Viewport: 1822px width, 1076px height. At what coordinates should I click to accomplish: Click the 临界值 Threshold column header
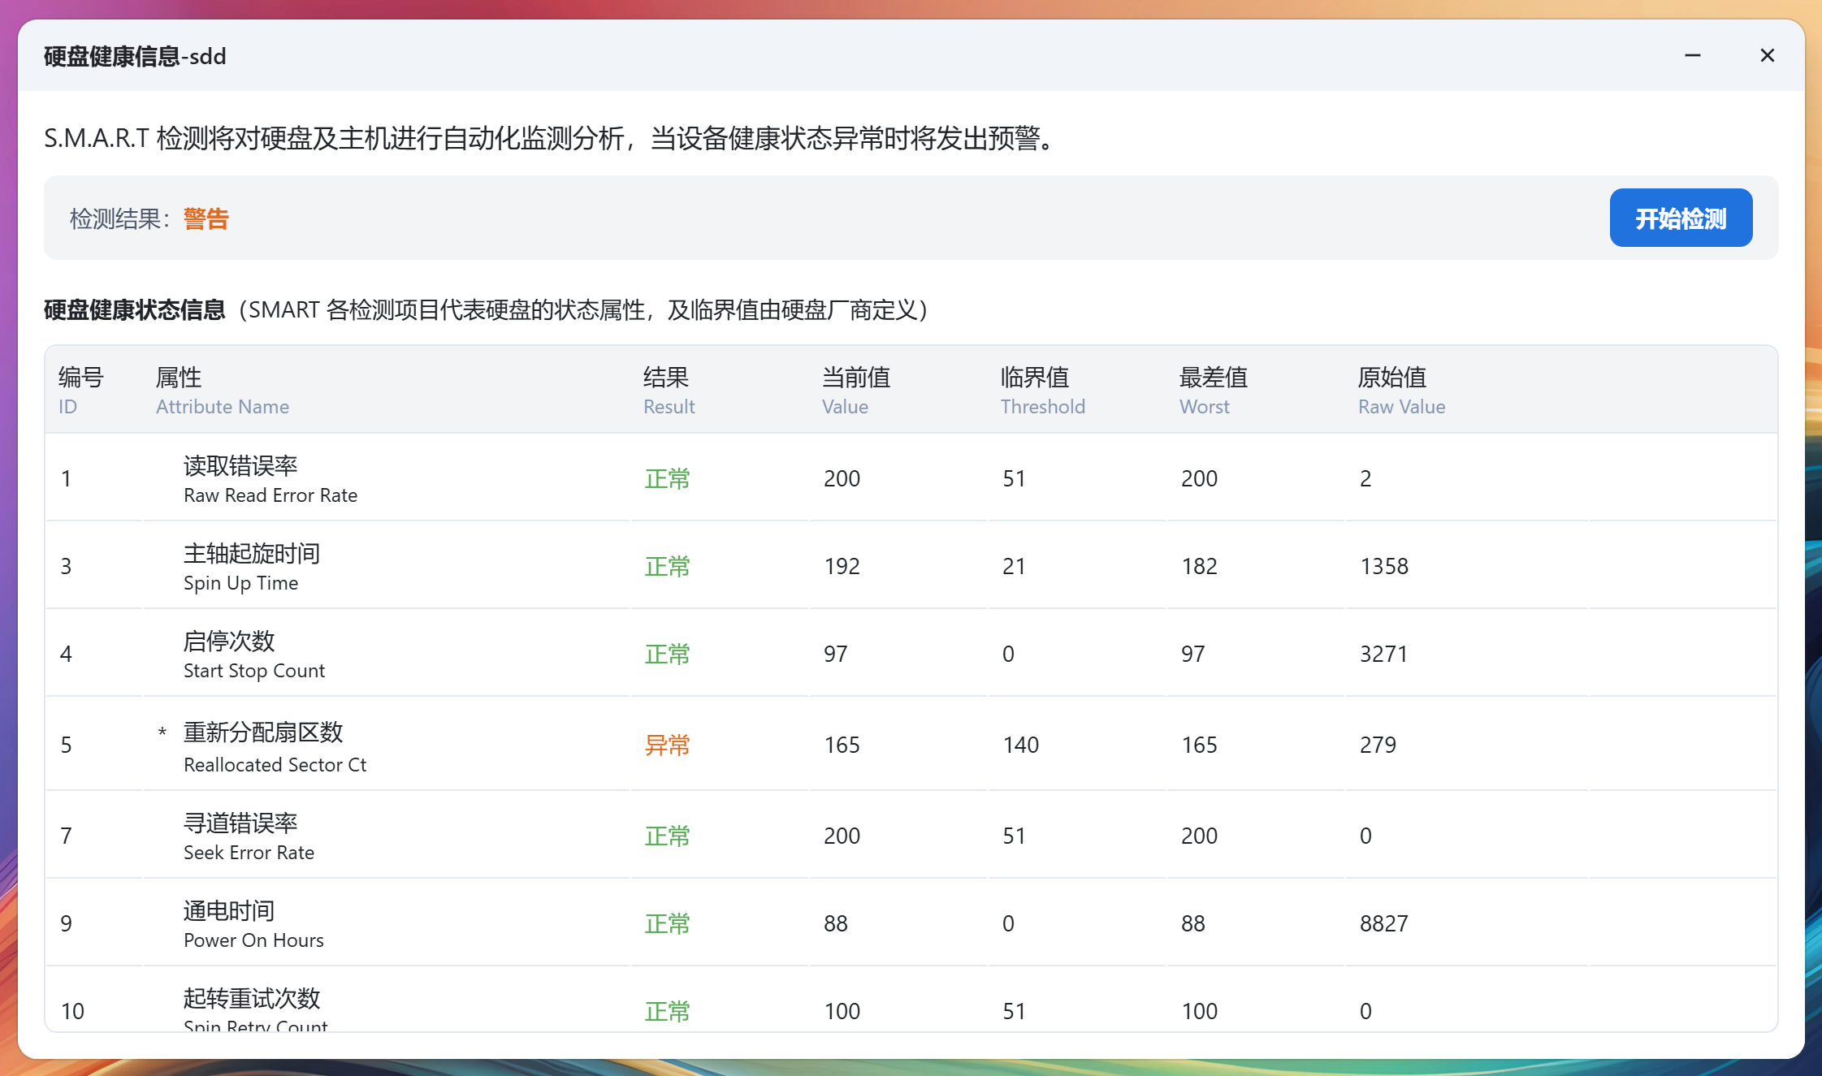[x=1042, y=390]
